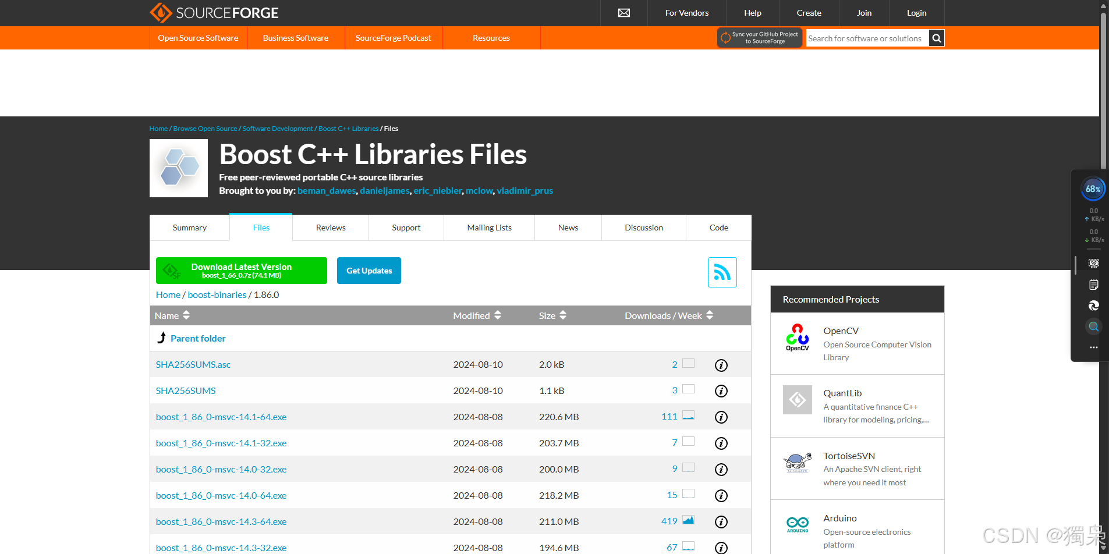The image size is (1109, 554).
Task: Switch to the Reviews tab
Action: point(331,228)
